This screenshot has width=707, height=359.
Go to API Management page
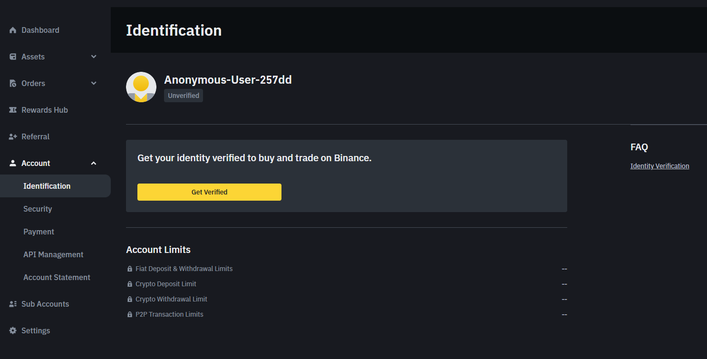click(x=53, y=254)
